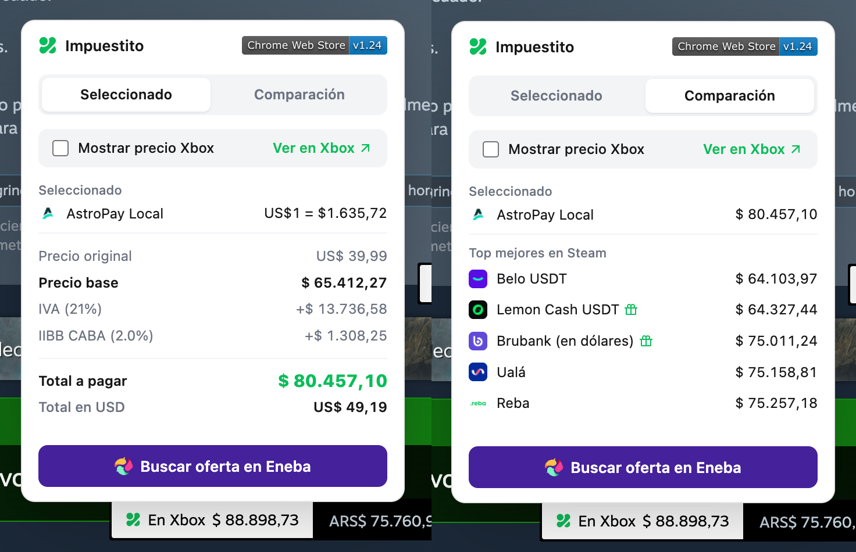
Task: Click AstroPay Local price $ 80.457,10 right panel
Action: click(776, 214)
